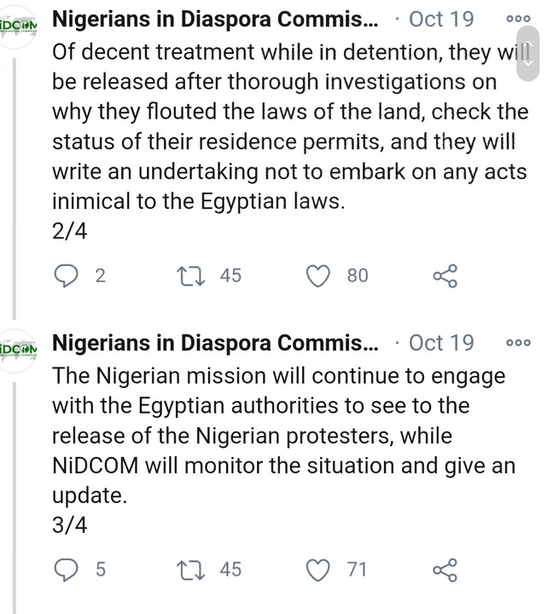
Task: Open author name on second tweet
Action: click(214, 343)
